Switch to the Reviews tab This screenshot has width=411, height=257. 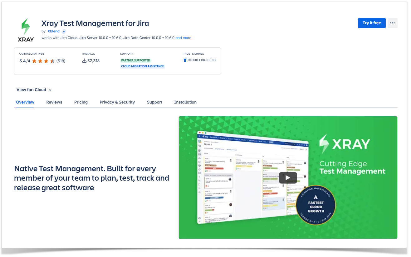[x=54, y=102]
